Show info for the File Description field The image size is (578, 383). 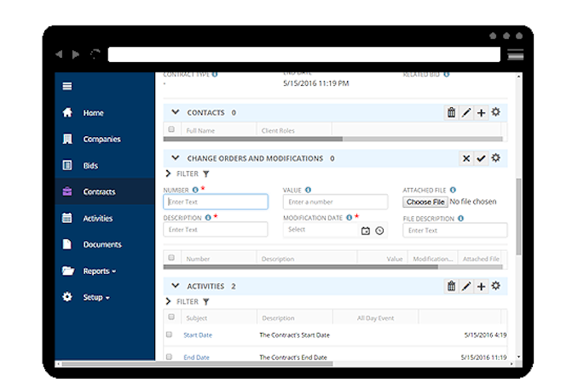(x=460, y=218)
